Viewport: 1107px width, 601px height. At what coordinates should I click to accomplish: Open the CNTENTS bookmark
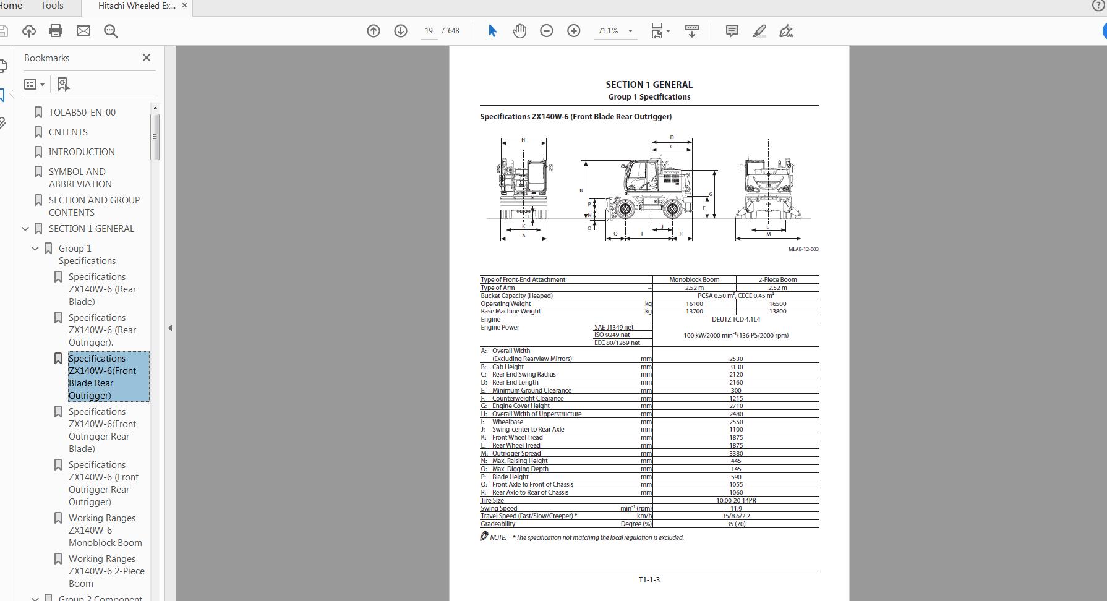[68, 132]
